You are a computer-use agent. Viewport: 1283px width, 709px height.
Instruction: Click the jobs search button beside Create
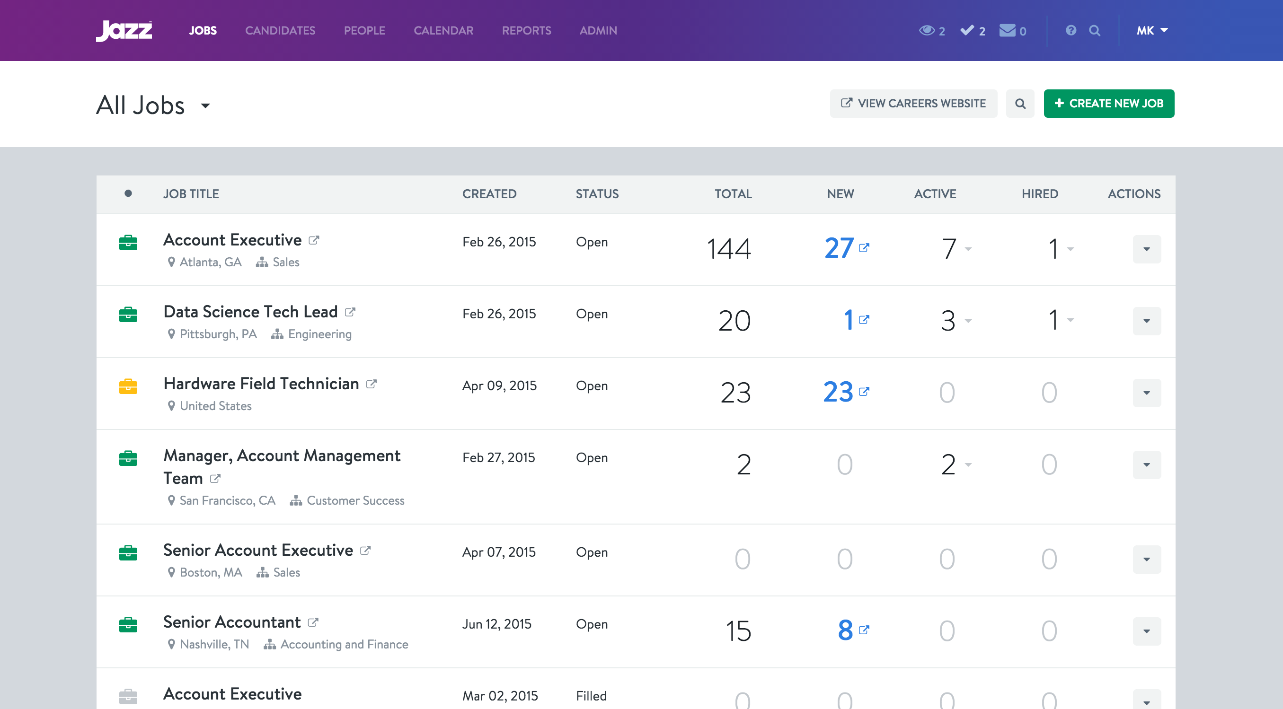tap(1019, 104)
